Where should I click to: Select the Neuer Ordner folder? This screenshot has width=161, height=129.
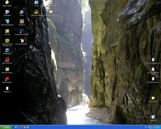(153, 98)
